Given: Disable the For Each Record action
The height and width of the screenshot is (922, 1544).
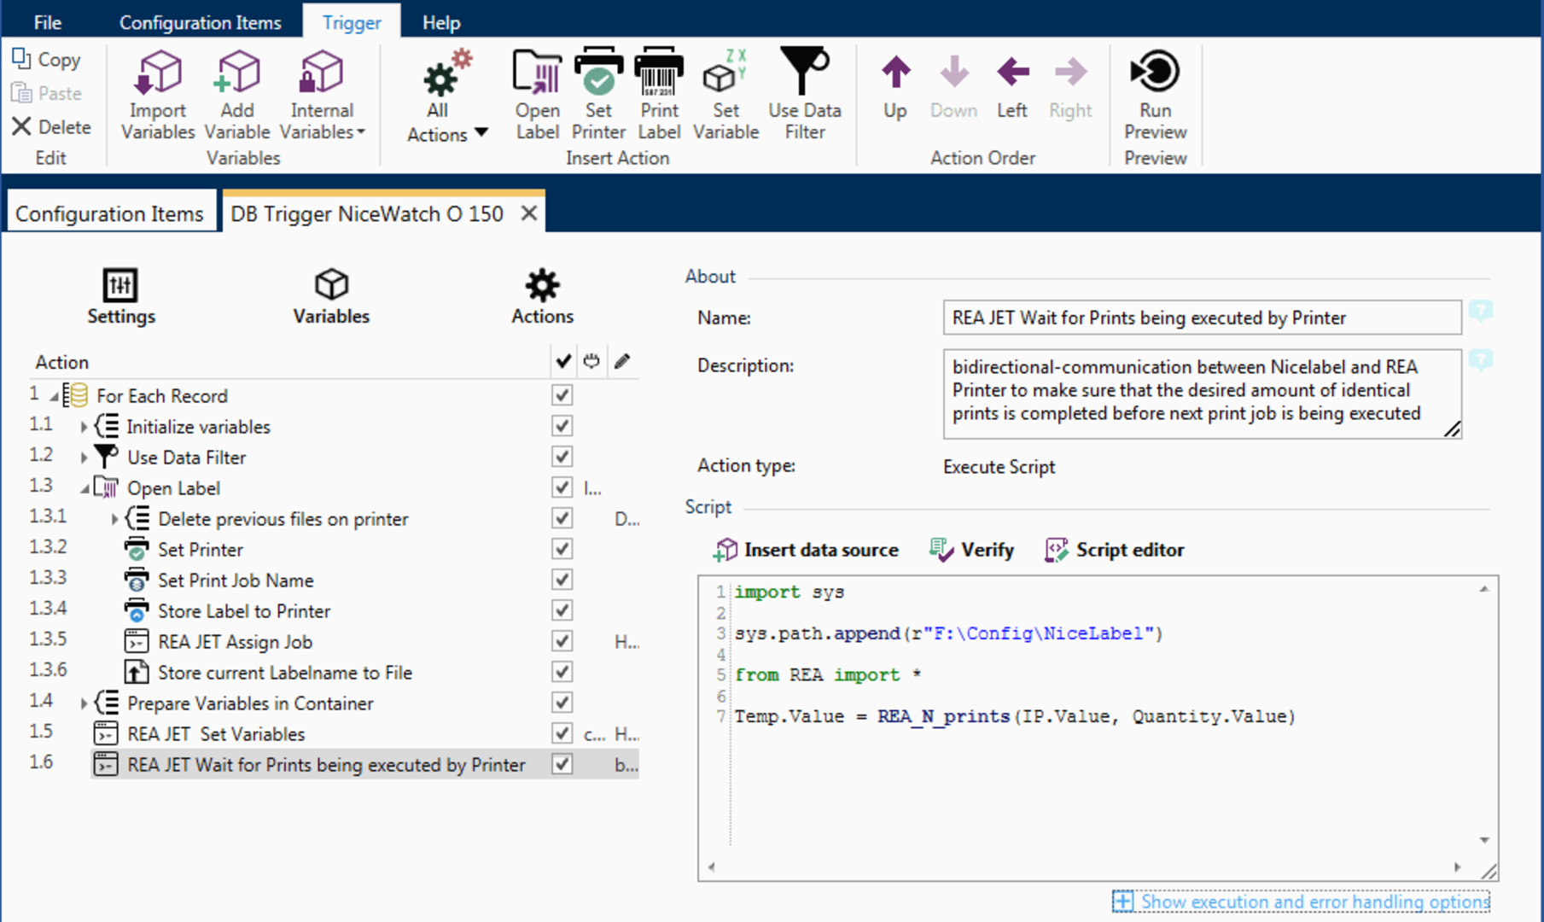Looking at the screenshot, I should [562, 394].
